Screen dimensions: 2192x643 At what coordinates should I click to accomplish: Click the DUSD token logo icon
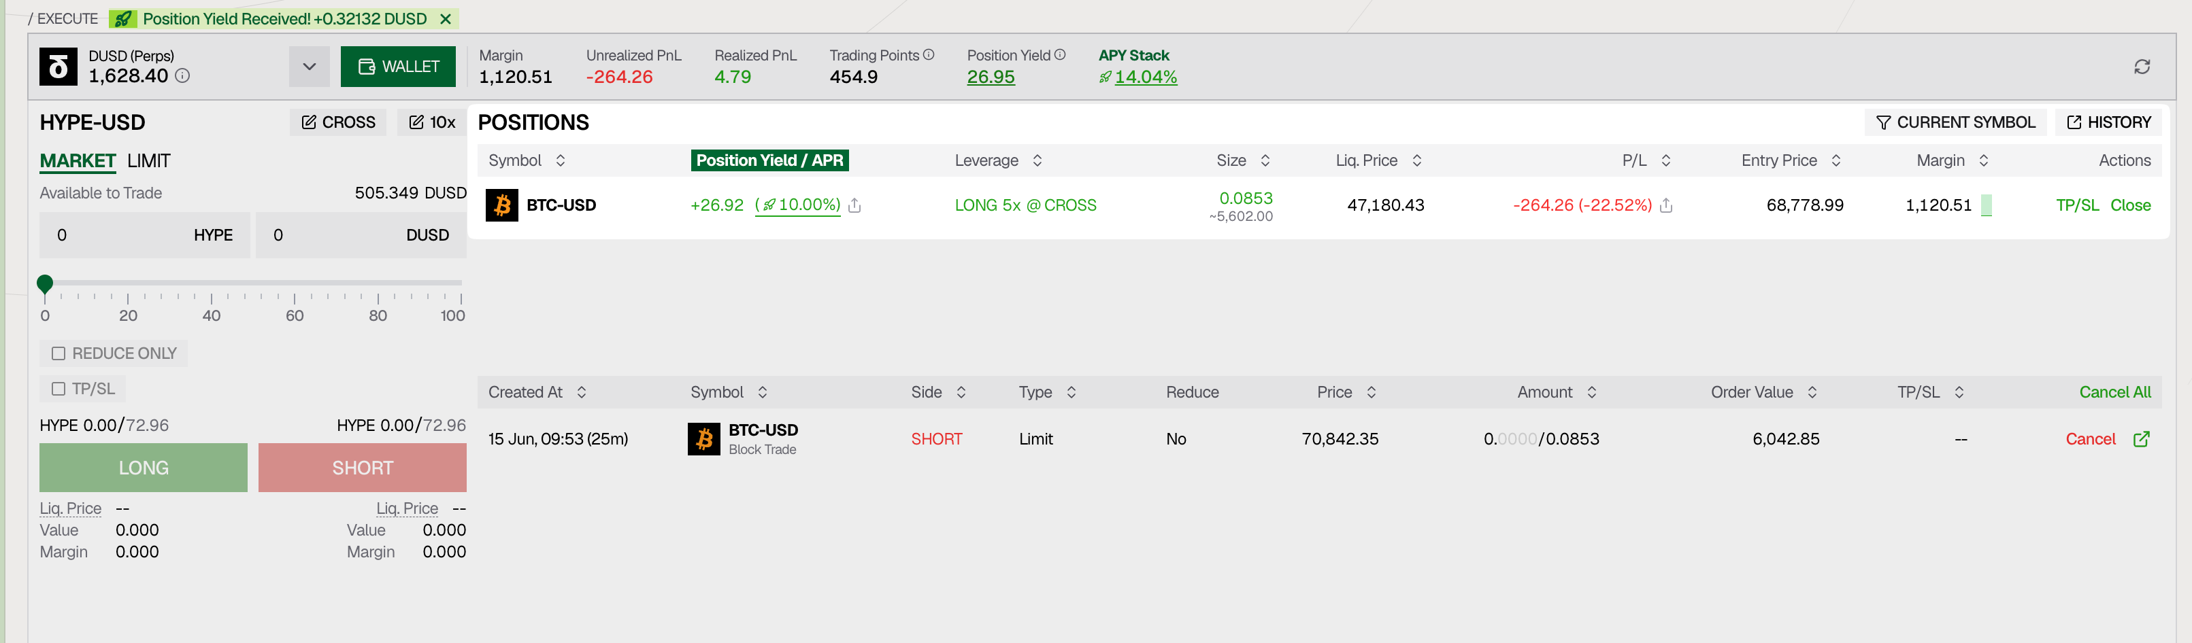point(58,67)
